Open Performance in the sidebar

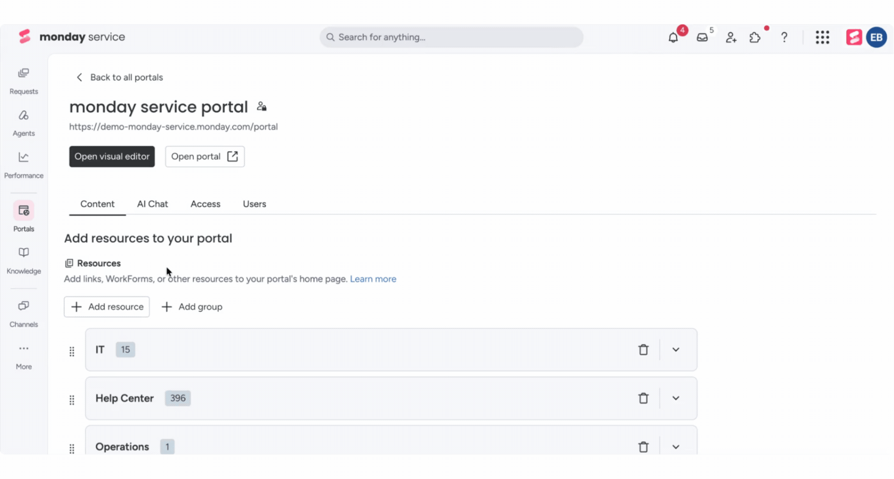(x=24, y=165)
